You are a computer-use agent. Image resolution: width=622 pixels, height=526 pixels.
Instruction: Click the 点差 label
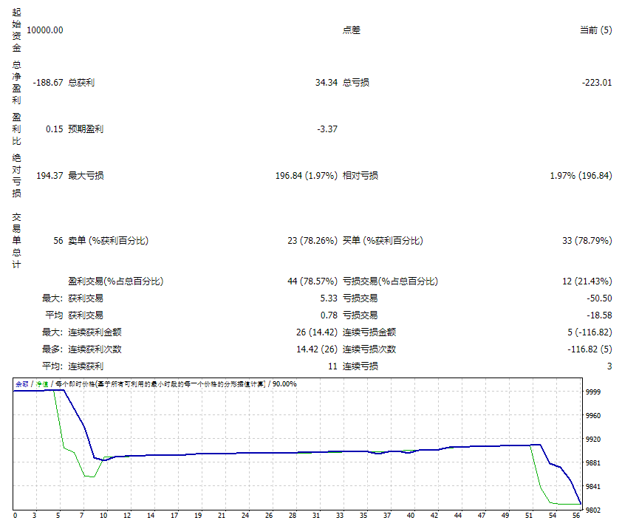(x=352, y=30)
